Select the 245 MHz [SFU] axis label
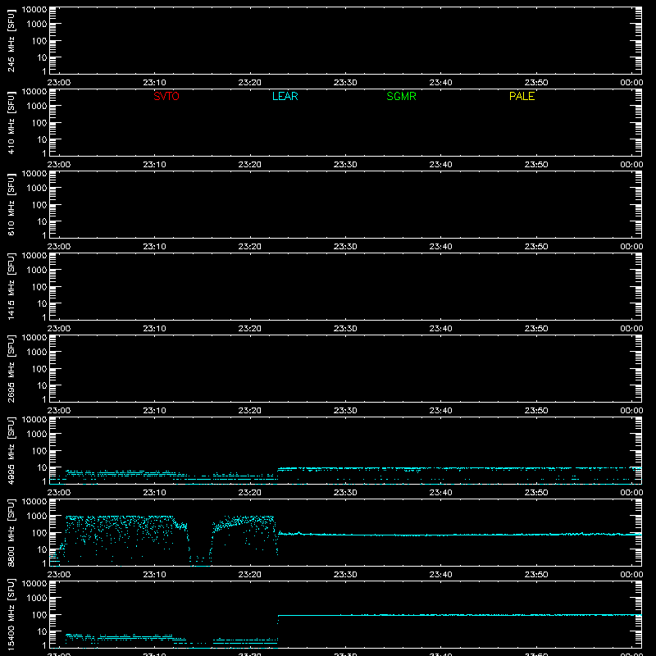 click(x=11, y=40)
